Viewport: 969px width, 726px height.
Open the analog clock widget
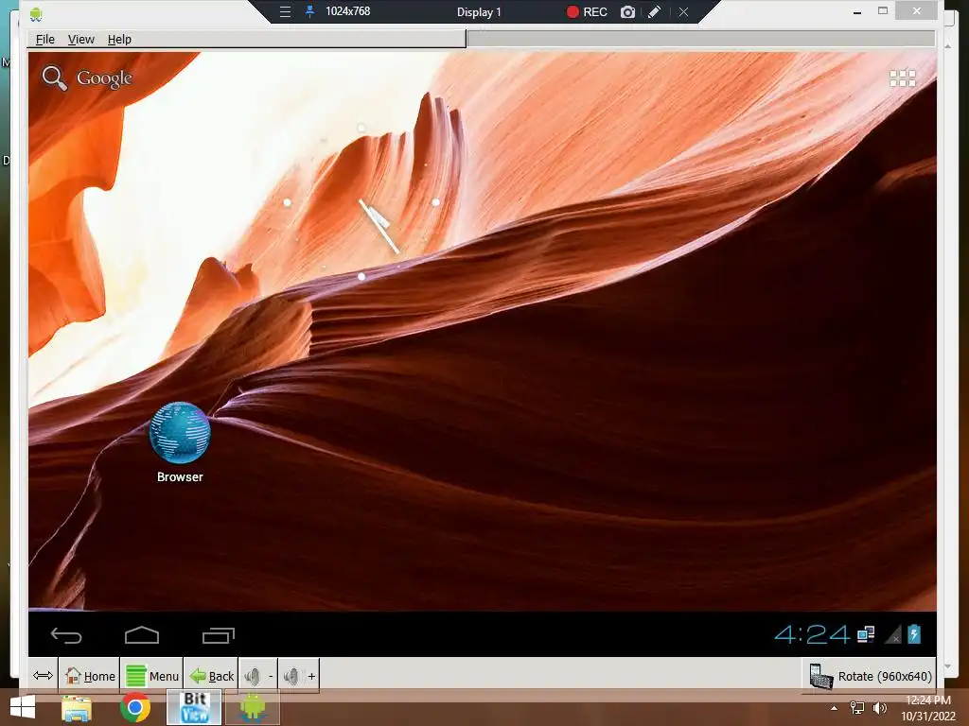tap(361, 202)
